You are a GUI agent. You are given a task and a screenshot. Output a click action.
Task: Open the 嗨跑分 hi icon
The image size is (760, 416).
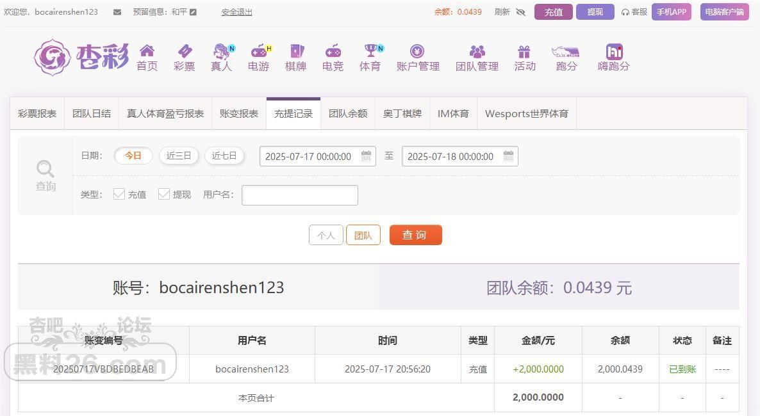point(614,51)
